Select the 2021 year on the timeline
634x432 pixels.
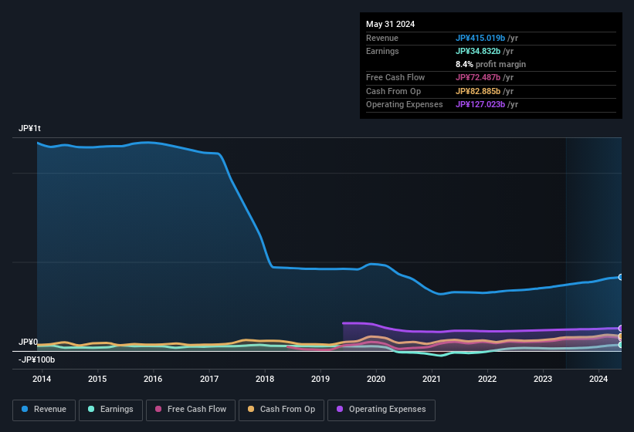(432, 379)
